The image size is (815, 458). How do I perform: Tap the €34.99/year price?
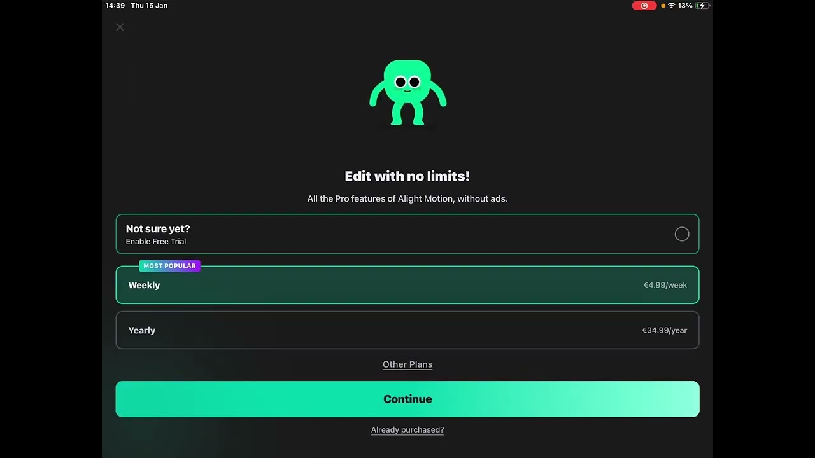point(664,330)
